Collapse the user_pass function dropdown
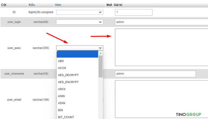This screenshot has height=119, width=208. tap(80, 48)
